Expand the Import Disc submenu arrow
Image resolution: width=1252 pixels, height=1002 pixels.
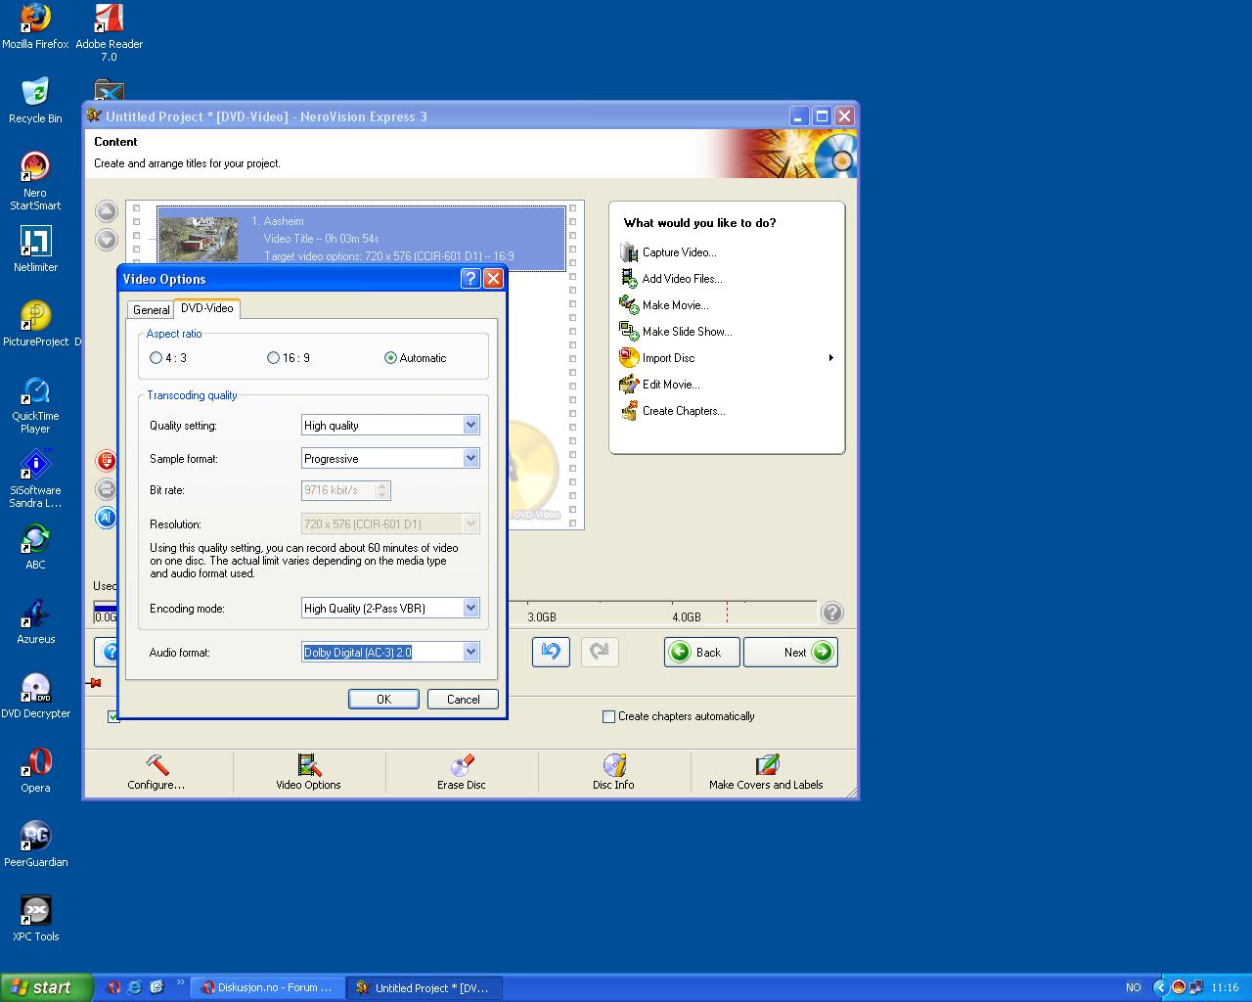click(830, 358)
